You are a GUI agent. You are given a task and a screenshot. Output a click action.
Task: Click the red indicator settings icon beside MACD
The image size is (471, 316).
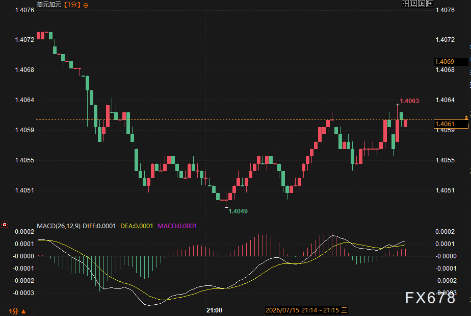click(5, 225)
